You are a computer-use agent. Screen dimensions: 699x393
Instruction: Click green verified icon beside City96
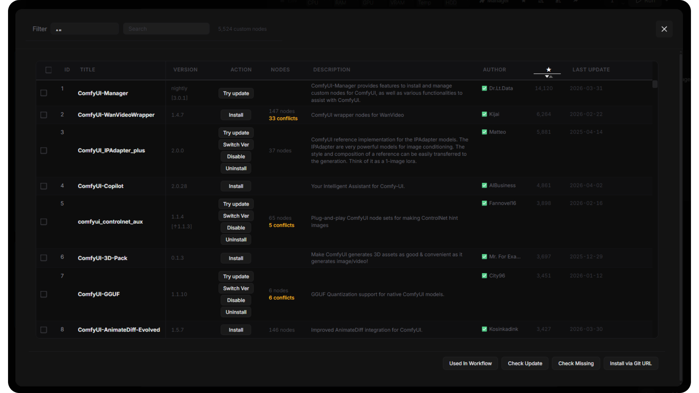click(x=484, y=276)
